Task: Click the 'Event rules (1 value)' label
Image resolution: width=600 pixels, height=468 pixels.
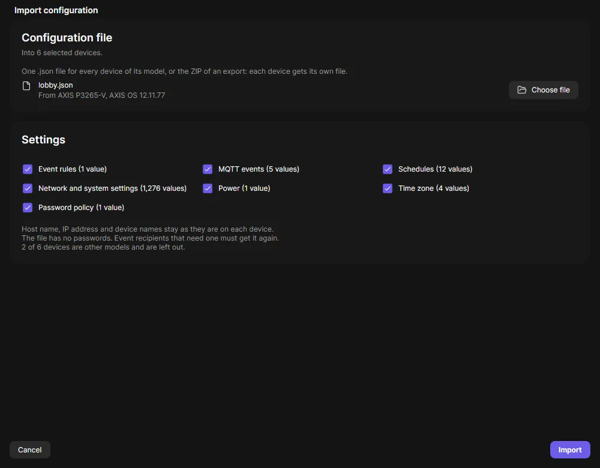Action: (73, 169)
